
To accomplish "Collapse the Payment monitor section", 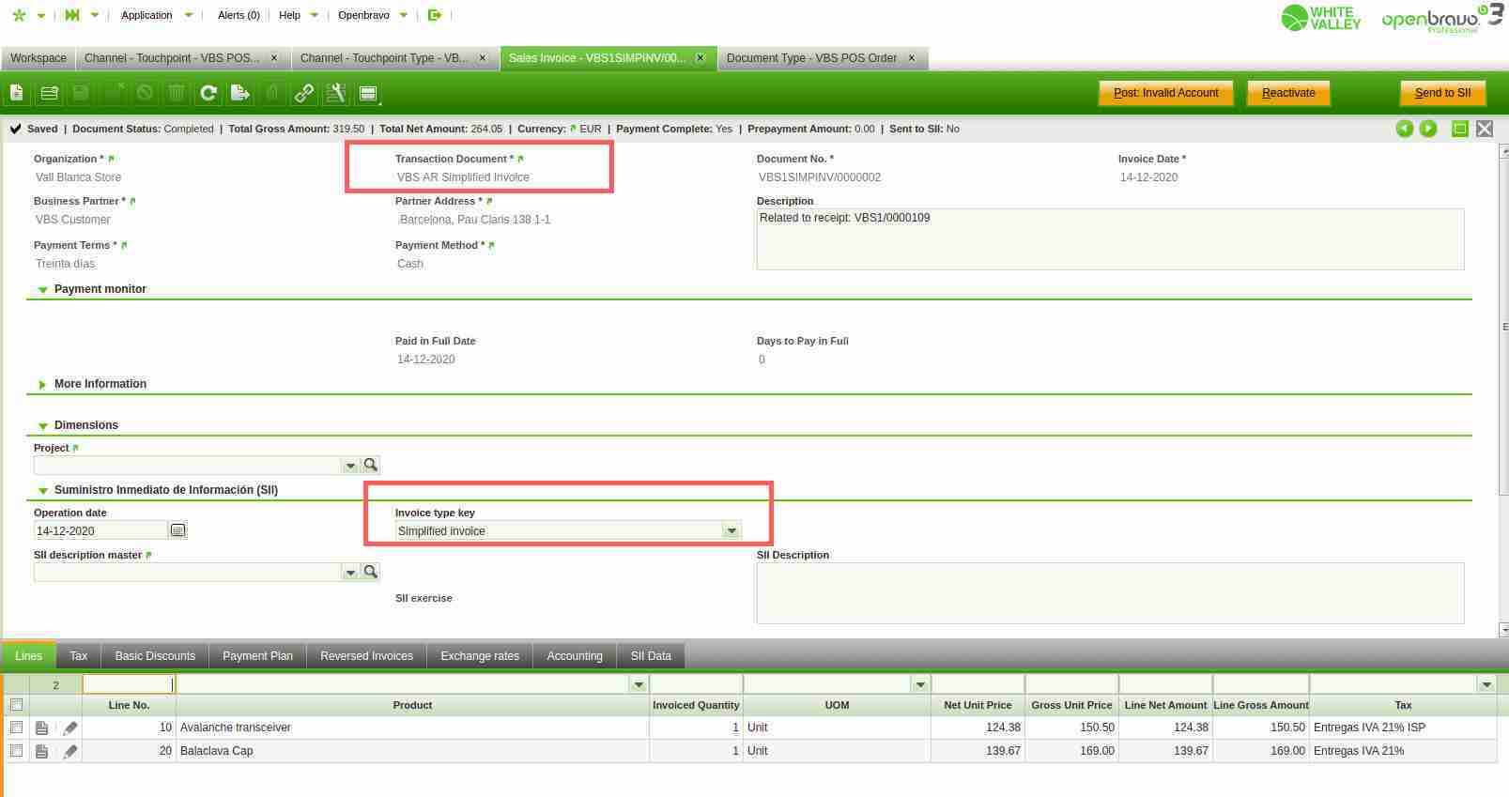I will [x=42, y=290].
